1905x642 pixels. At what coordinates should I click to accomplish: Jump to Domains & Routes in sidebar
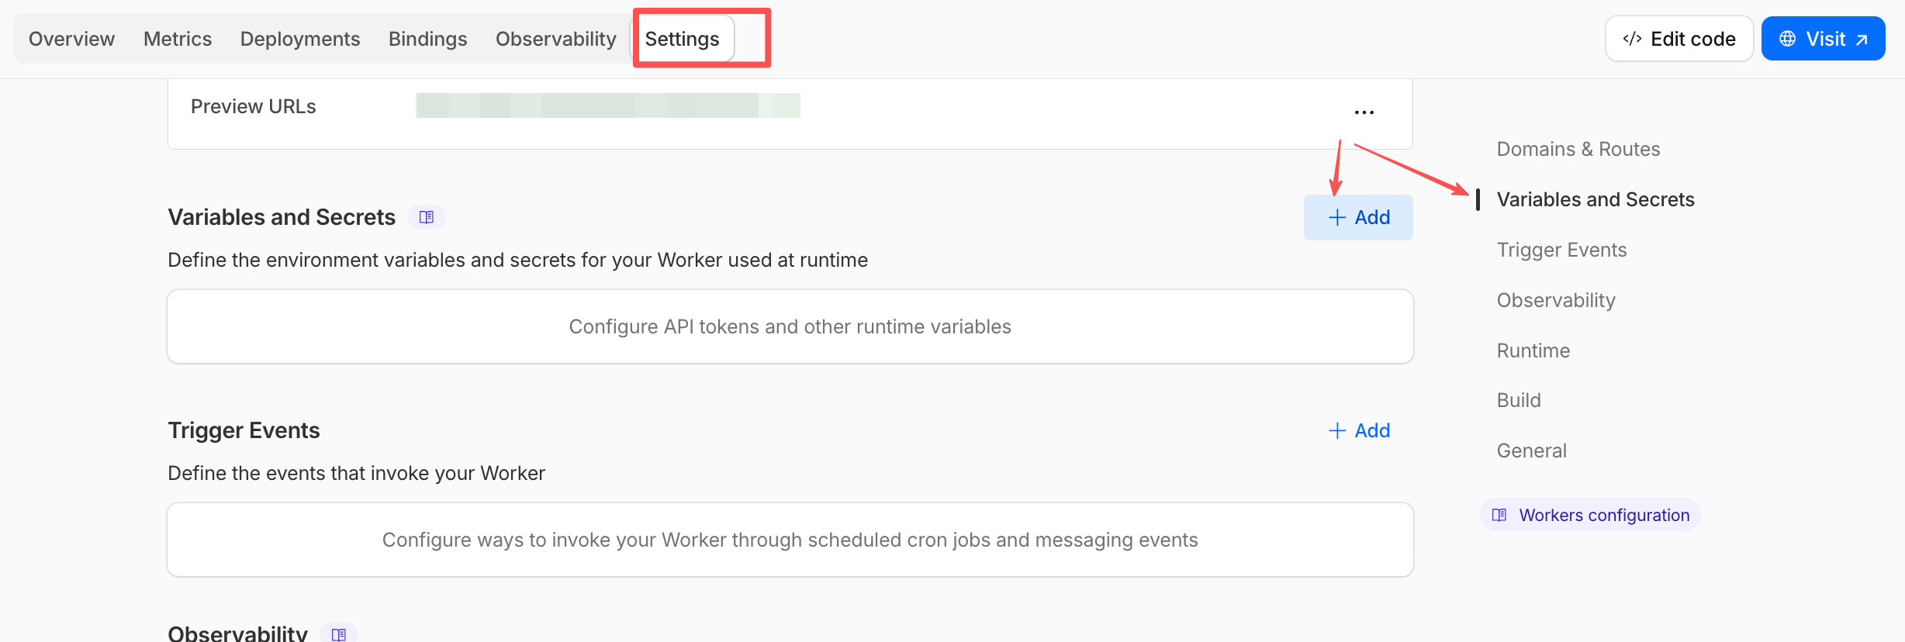coord(1578,149)
